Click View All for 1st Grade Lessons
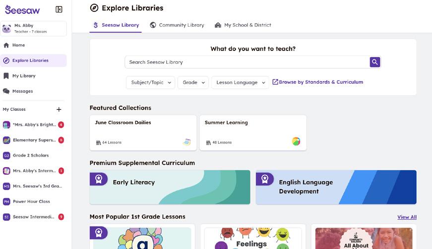Image resolution: width=432 pixels, height=249 pixels. pyautogui.click(x=407, y=217)
